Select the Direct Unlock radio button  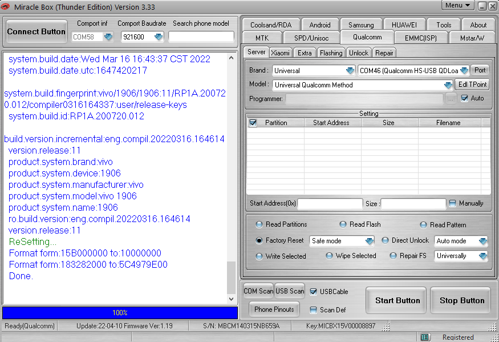(x=385, y=240)
